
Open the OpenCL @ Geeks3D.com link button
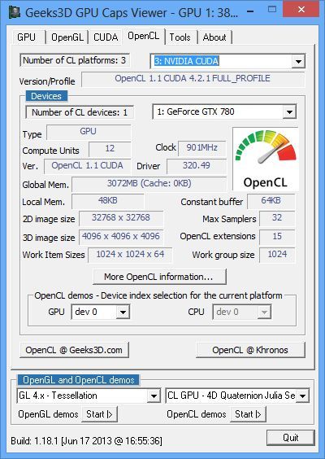74,350
